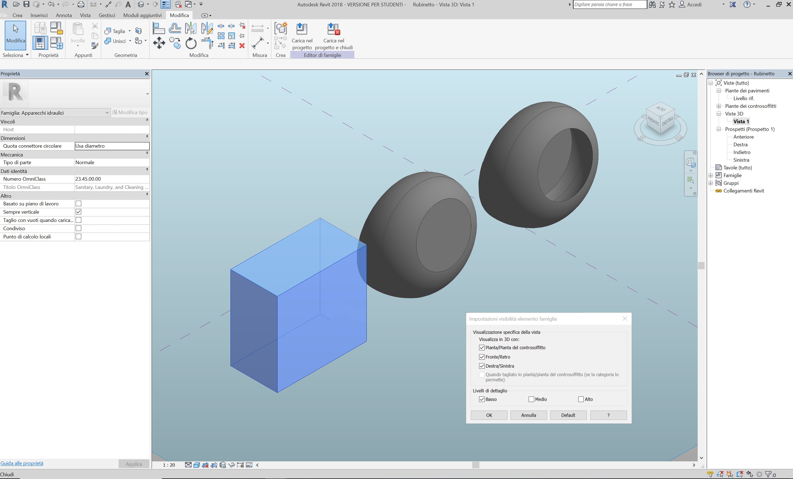This screenshot has width=793, height=479.
Task: Collapse the Prospetti (Prospetto 1) node
Action: pyautogui.click(x=719, y=129)
